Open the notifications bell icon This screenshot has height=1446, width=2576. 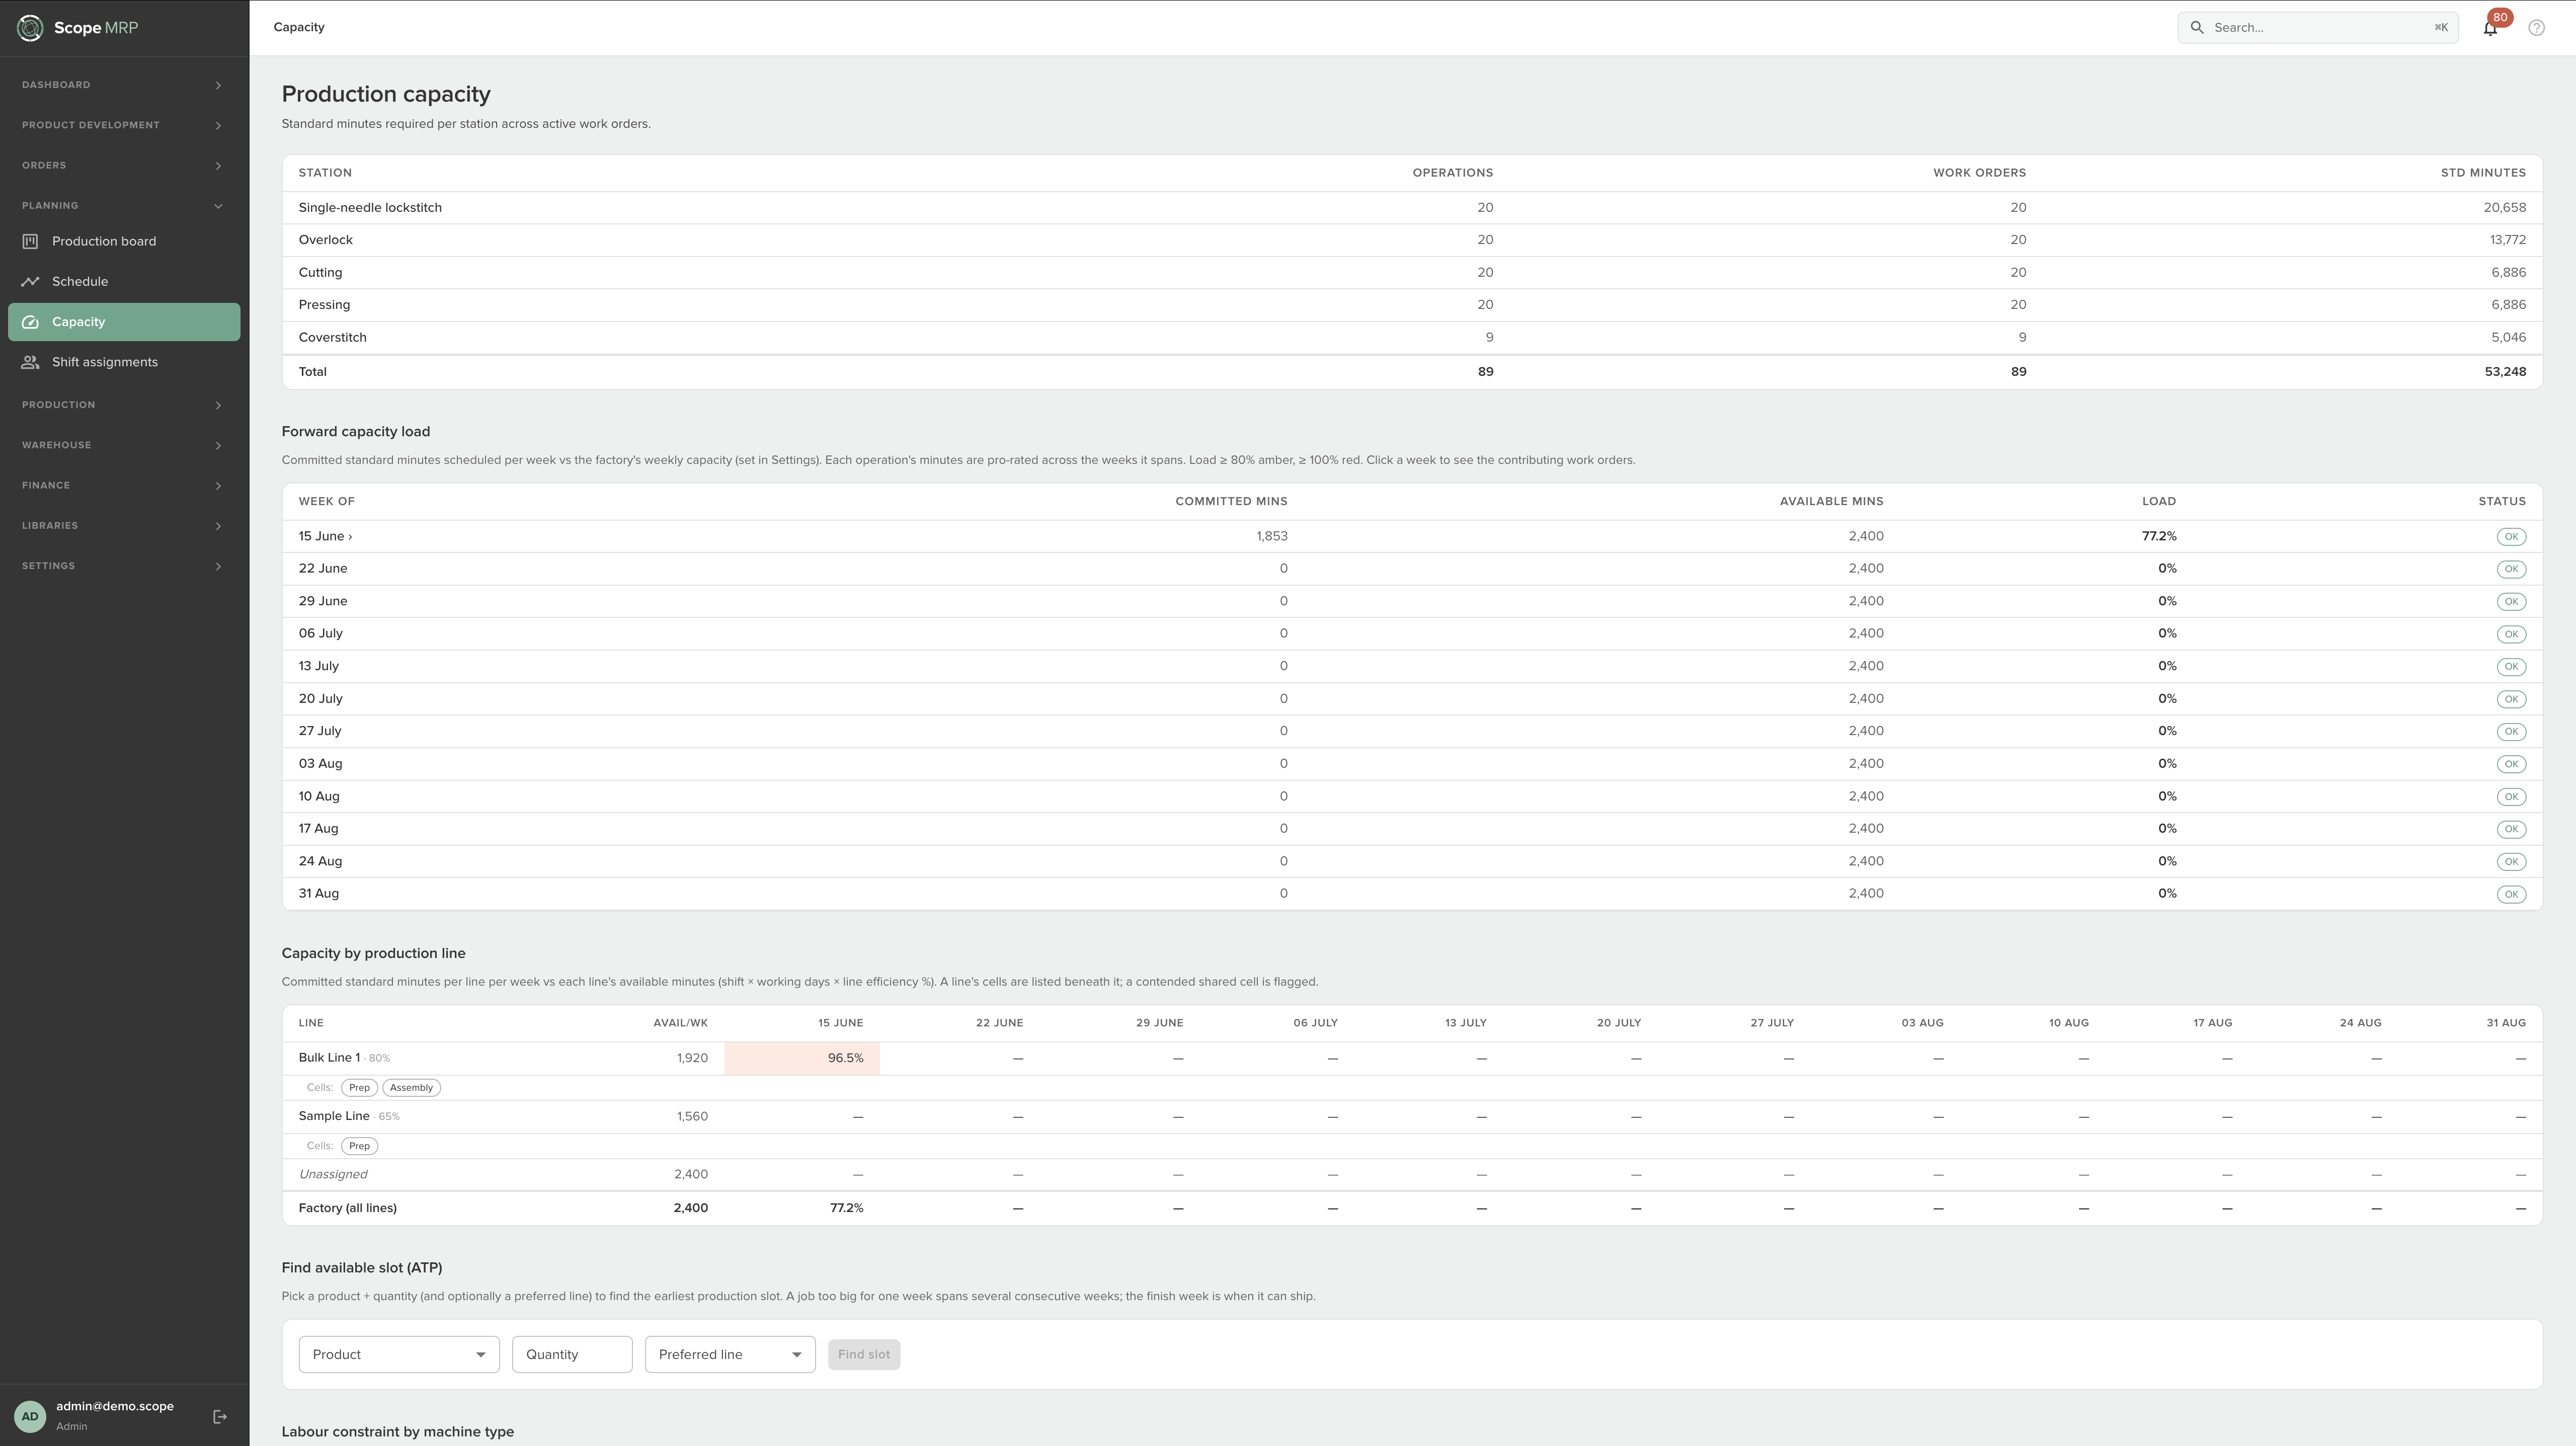(x=2490, y=28)
